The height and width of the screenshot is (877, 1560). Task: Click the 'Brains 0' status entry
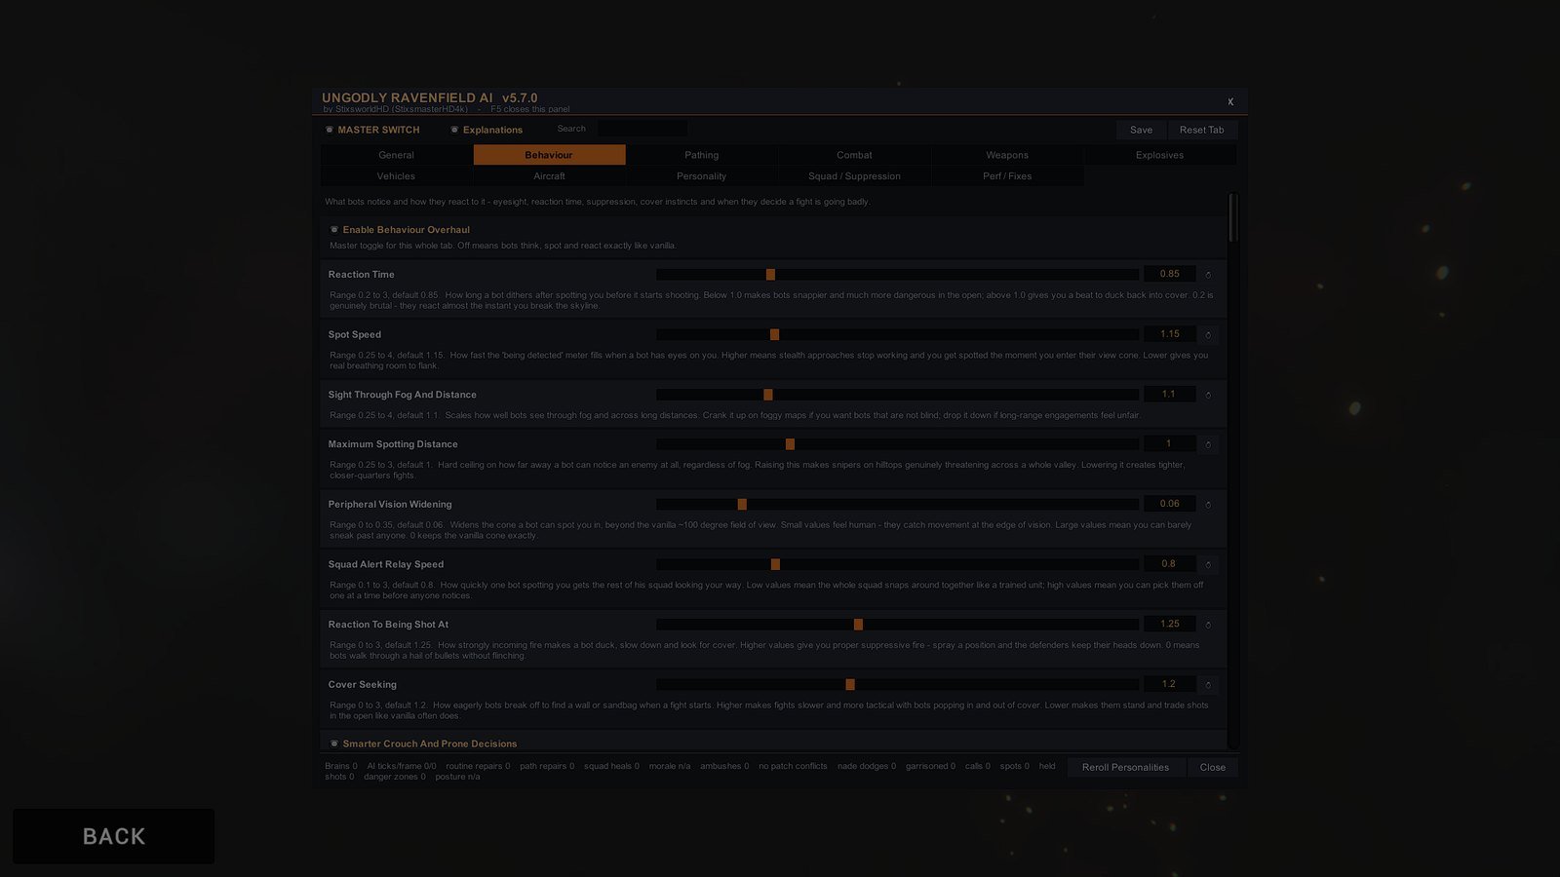pyautogui.click(x=341, y=766)
